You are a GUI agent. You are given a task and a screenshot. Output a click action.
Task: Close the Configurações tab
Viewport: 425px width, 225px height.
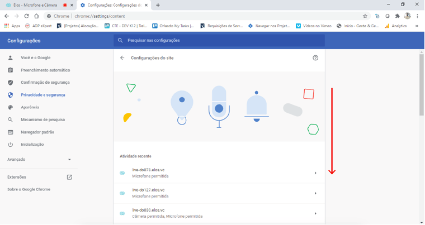point(147,5)
